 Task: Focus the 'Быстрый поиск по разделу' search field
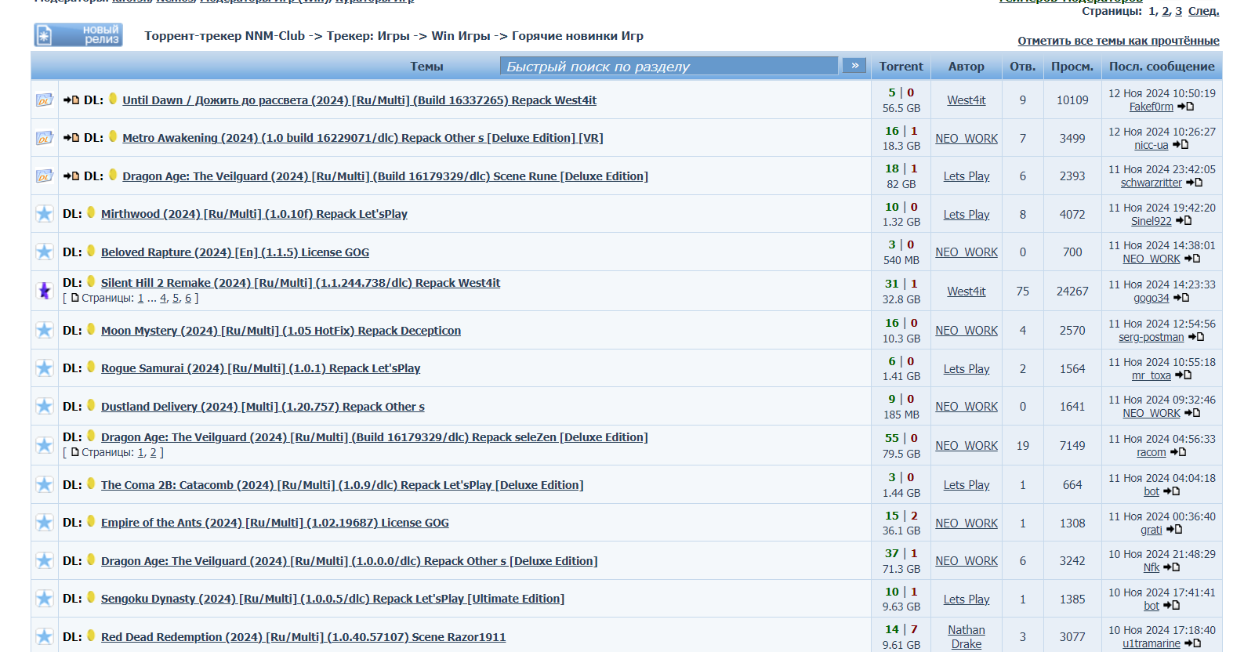tap(669, 66)
